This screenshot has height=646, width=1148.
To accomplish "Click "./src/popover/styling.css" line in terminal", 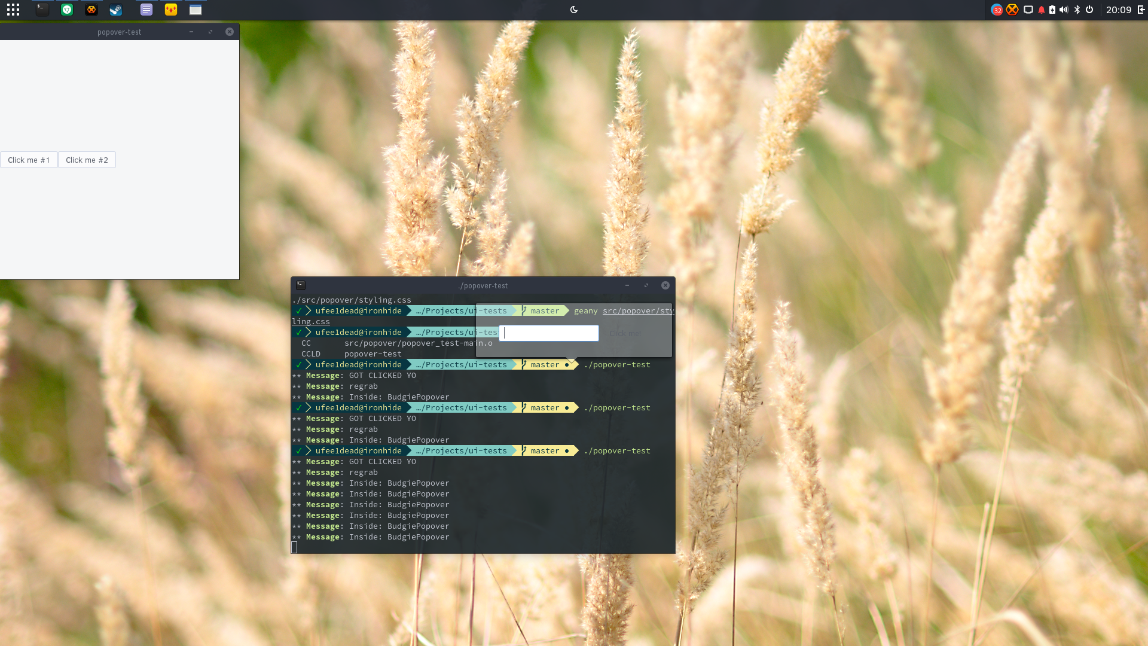I will coord(352,300).
